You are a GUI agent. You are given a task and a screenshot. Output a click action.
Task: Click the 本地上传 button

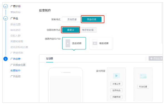(x=116, y=84)
